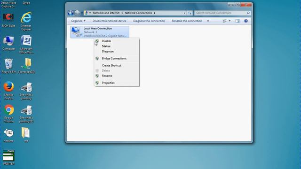Select the Computer desktop icon
Screen dimensions: 301x169
click(x=8, y=43)
